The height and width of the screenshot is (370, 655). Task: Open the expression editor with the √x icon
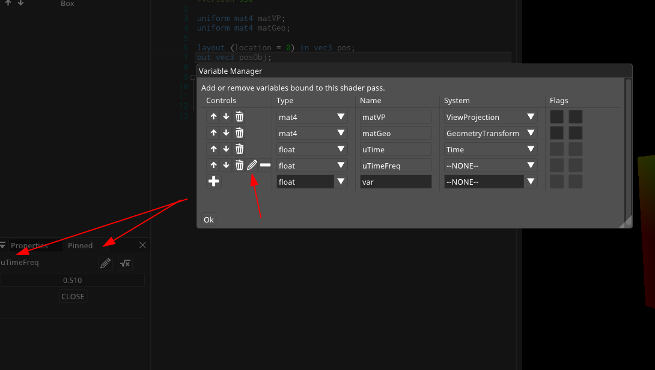click(125, 263)
